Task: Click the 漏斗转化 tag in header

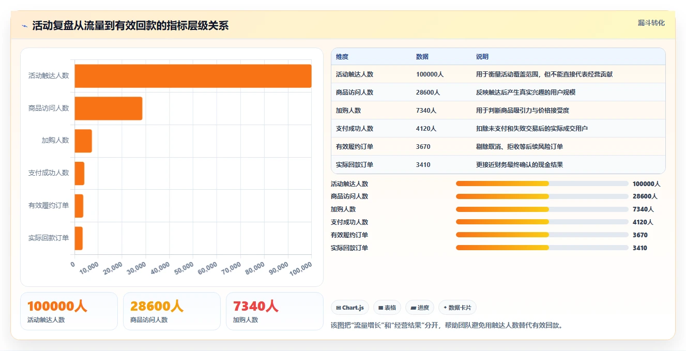Action: point(651,23)
